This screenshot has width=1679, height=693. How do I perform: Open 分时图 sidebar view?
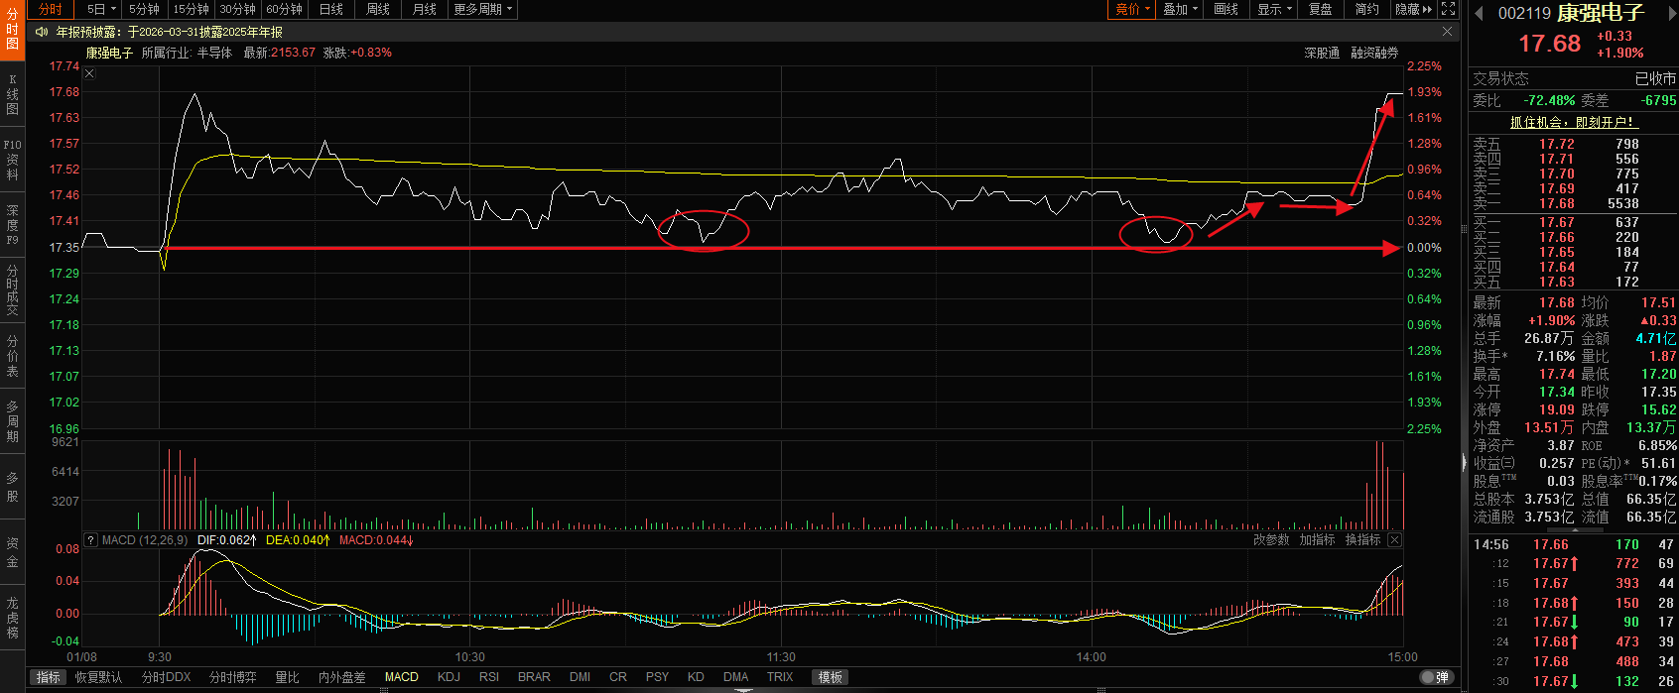pos(12,30)
